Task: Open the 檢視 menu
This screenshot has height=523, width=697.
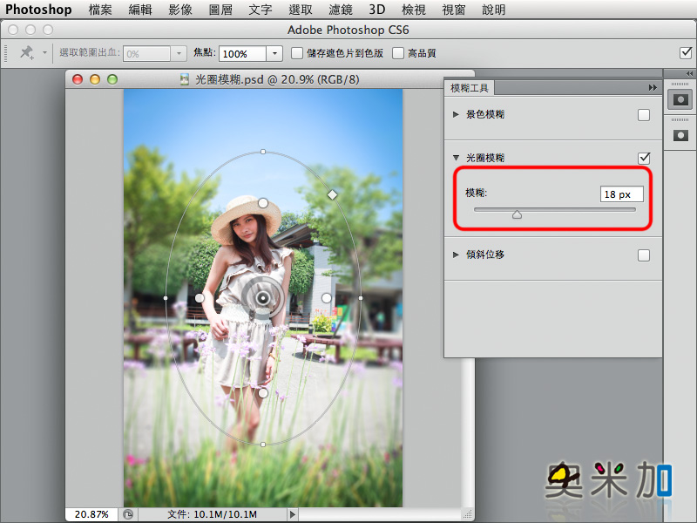Action: (x=413, y=10)
